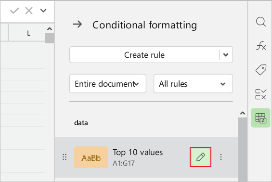272x182 pixels.
Task: Open the data validation checklist icon
Action: pos(261,94)
